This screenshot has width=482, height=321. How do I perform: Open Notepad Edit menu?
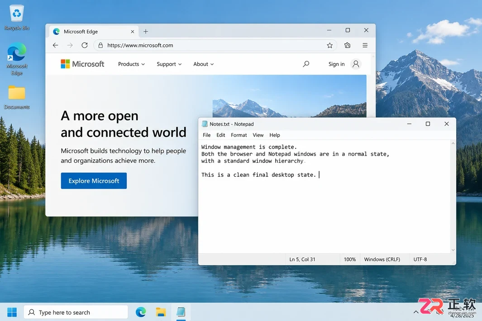(221, 135)
